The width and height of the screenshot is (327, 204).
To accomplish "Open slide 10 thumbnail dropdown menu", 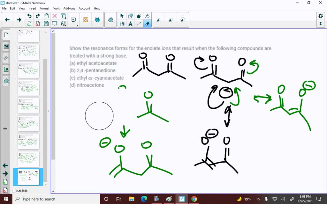I will coord(36,171).
